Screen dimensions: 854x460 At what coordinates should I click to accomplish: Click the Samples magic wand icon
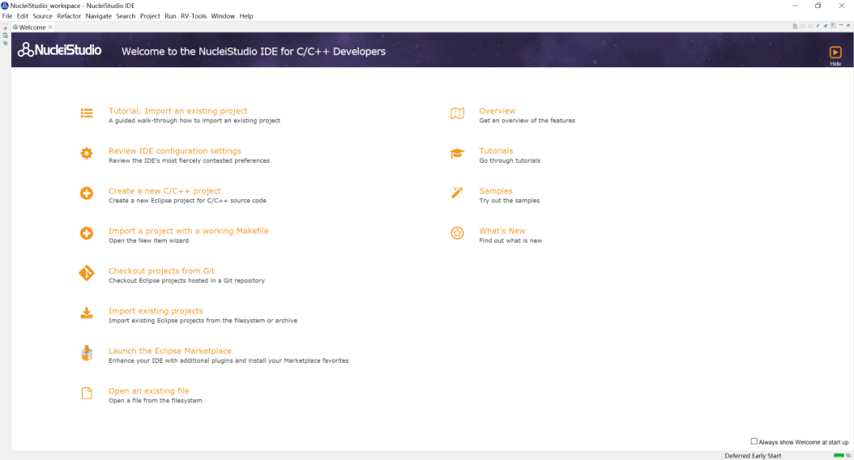[457, 193]
